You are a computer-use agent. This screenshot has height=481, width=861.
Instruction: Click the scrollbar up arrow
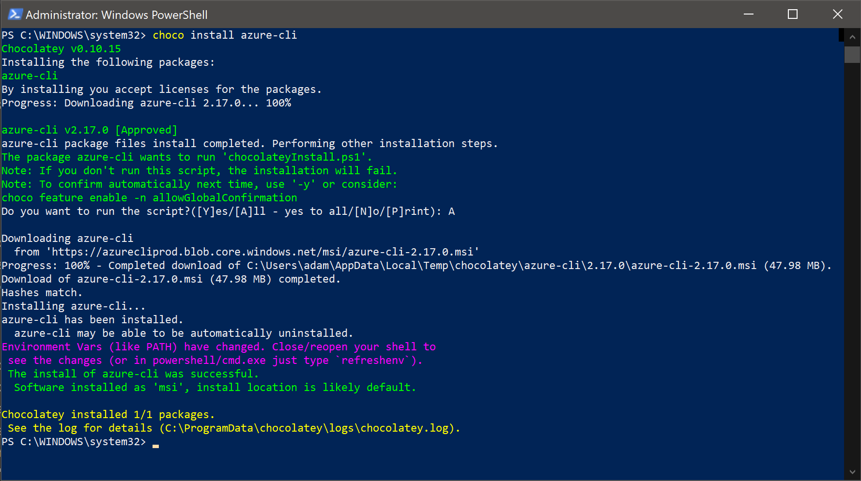click(852, 37)
